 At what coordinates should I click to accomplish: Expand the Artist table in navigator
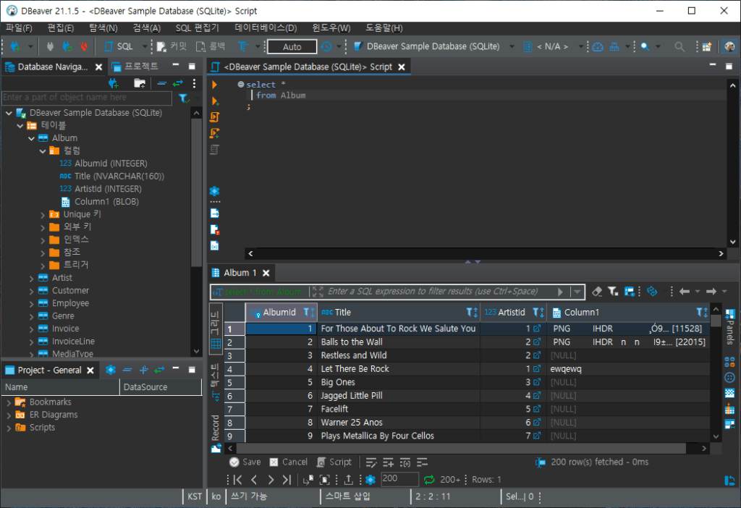32,278
